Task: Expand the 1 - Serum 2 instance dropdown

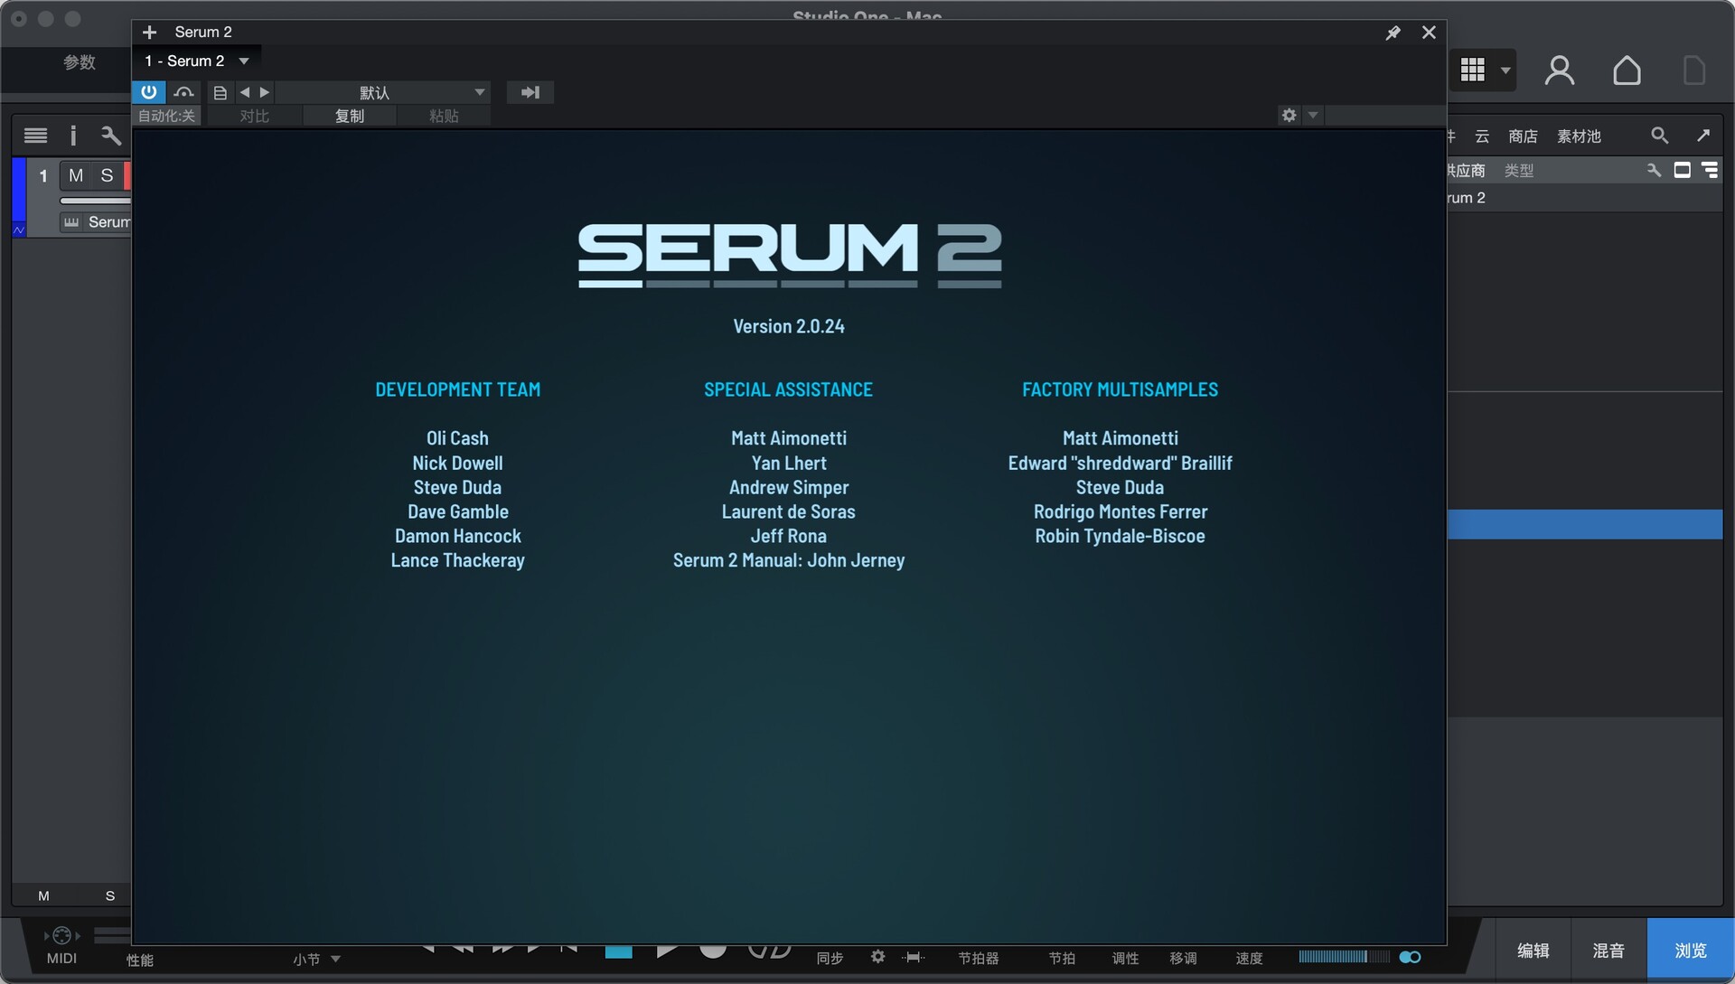Action: click(x=244, y=61)
